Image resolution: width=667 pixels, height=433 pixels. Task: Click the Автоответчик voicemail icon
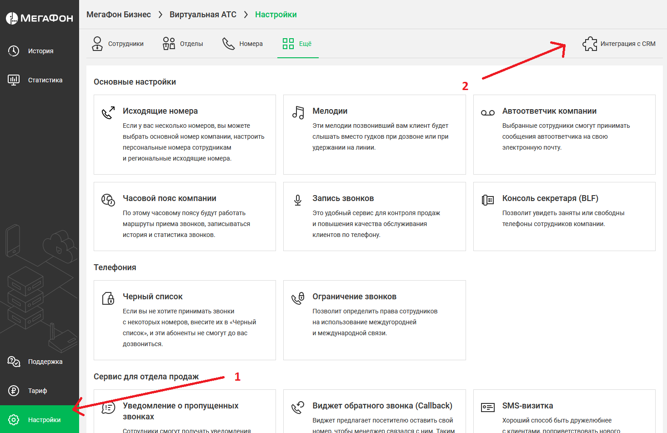(488, 113)
